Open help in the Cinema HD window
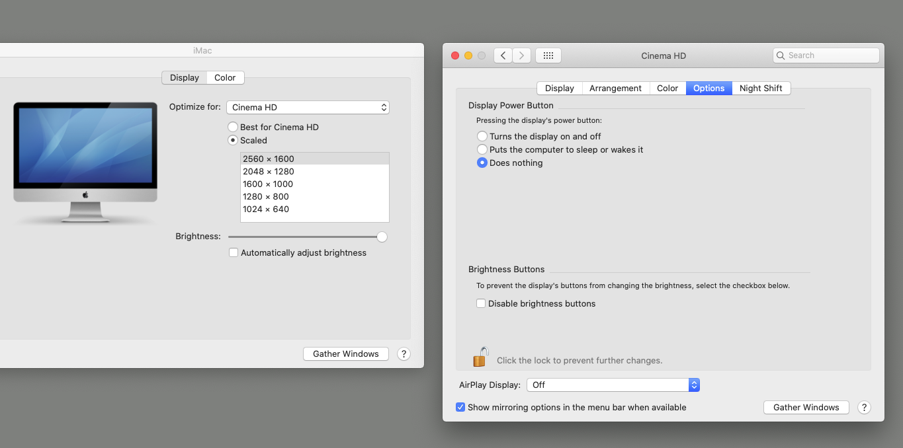This screenshot has height=448, width=903. tap(864, 407)
